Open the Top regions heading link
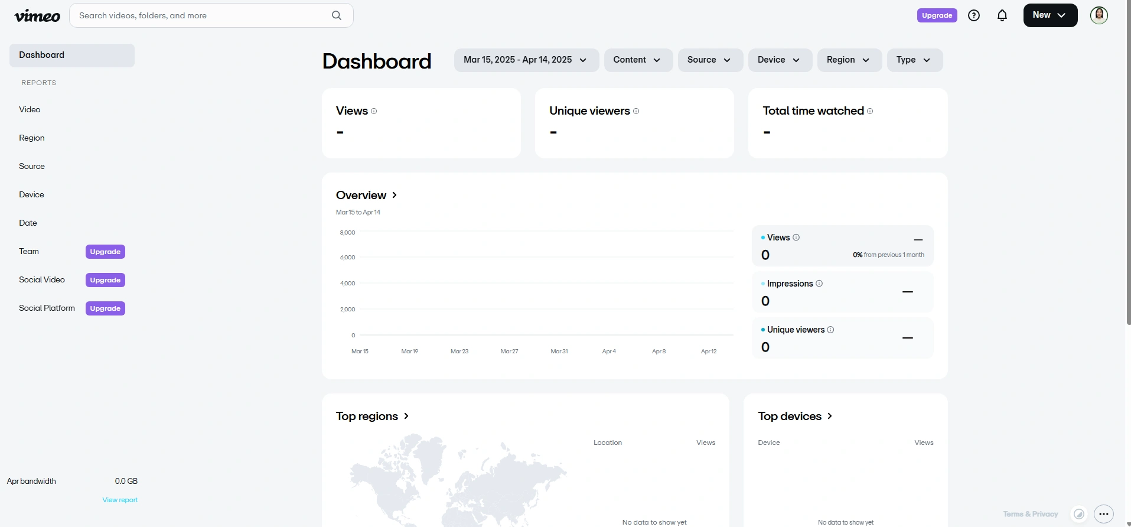The image size is (1131, 527). [372, 417]
